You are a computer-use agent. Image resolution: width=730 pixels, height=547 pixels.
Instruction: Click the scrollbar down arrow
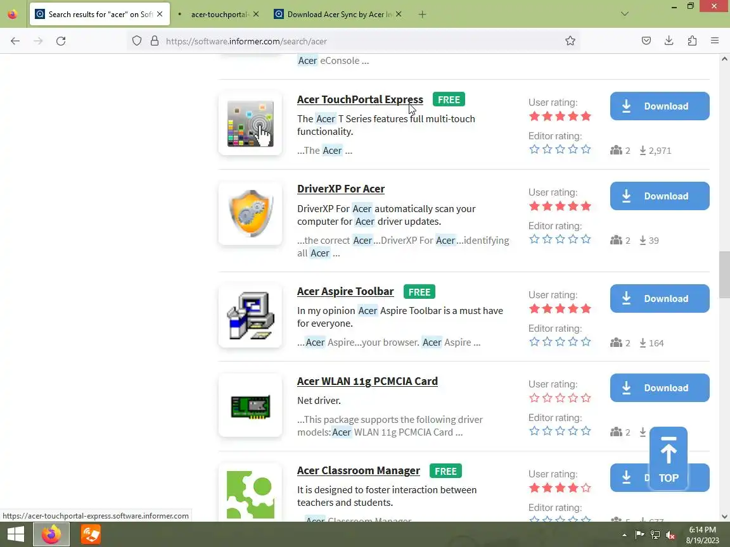(x=724, y=517)
